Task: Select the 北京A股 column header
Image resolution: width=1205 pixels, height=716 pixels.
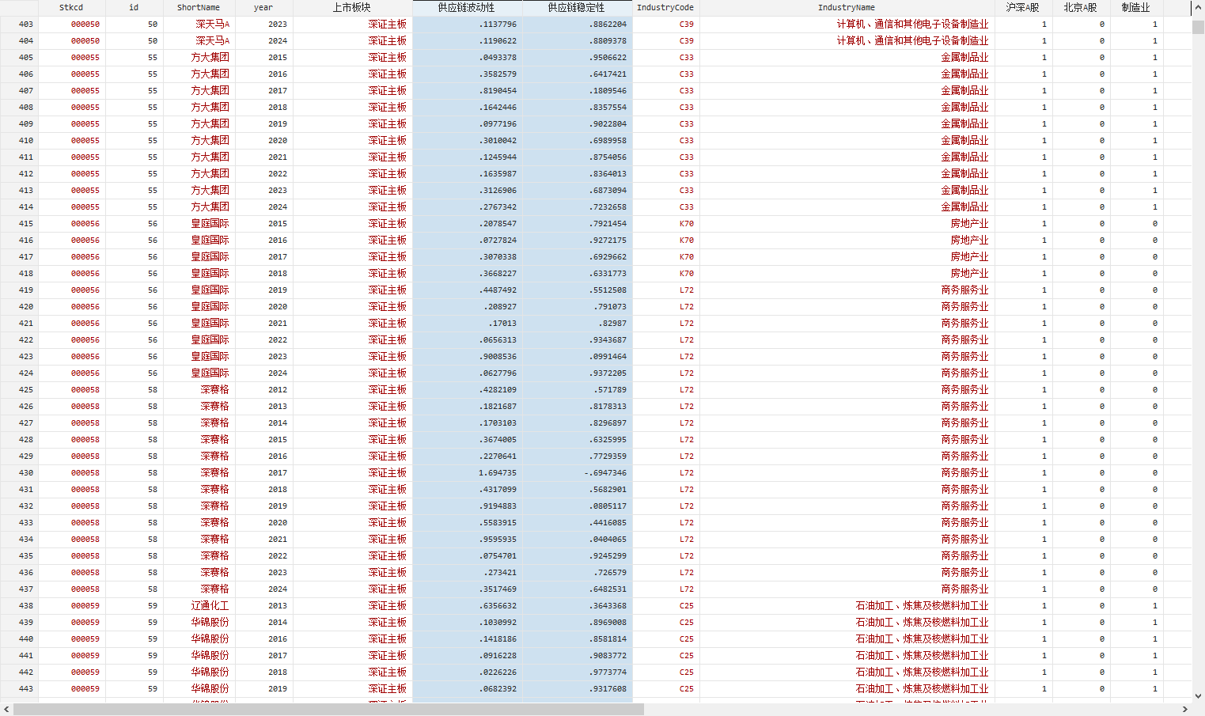Action: (x=1080, y=8)
